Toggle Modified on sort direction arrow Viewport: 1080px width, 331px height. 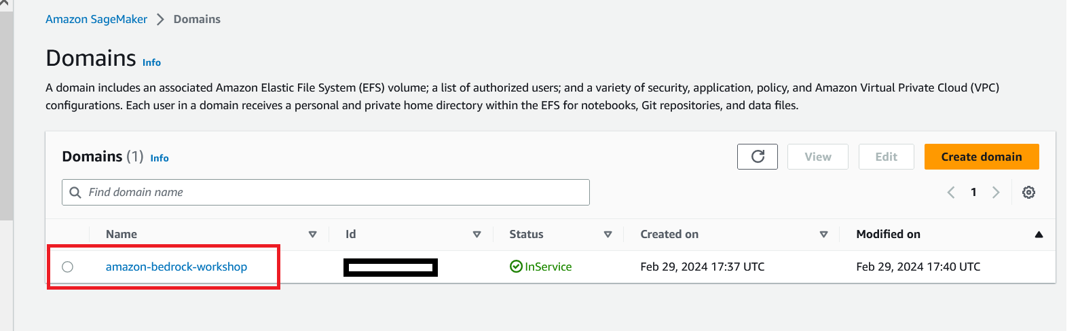[1039, 235]
